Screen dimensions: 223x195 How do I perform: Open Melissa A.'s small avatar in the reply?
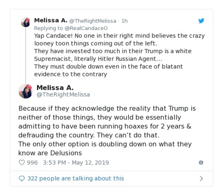coord(25,22)
